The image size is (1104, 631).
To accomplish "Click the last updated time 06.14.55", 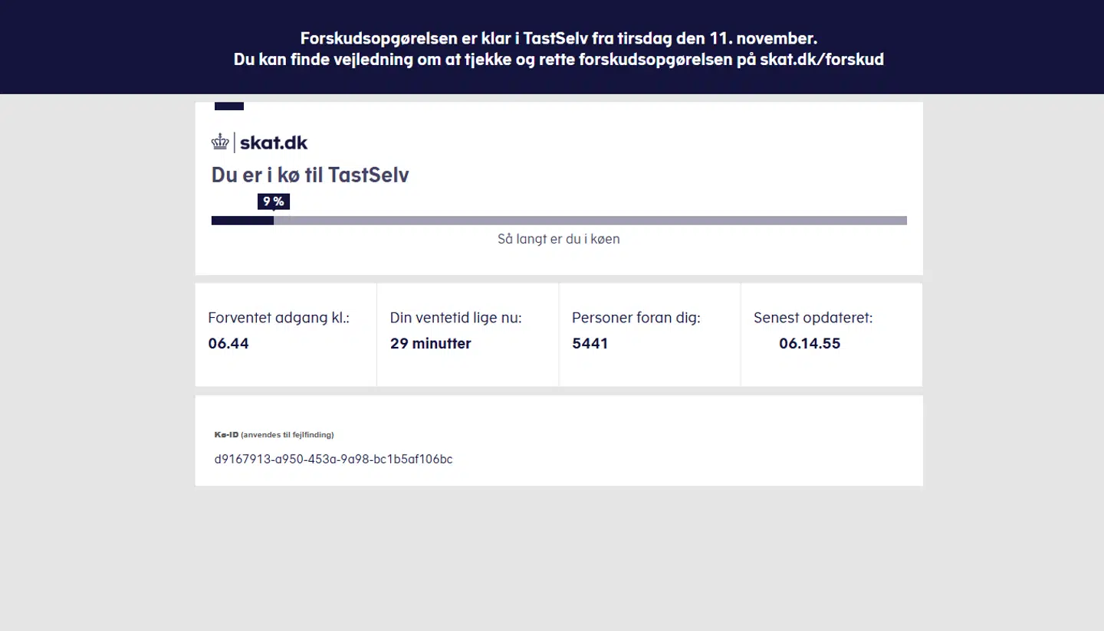I will pyautogui.click(x=810, y=344).
